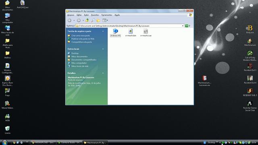Screen dimensions: 258x145
Task: Select Meus documentos desktop icon
Action: point(7,5)
